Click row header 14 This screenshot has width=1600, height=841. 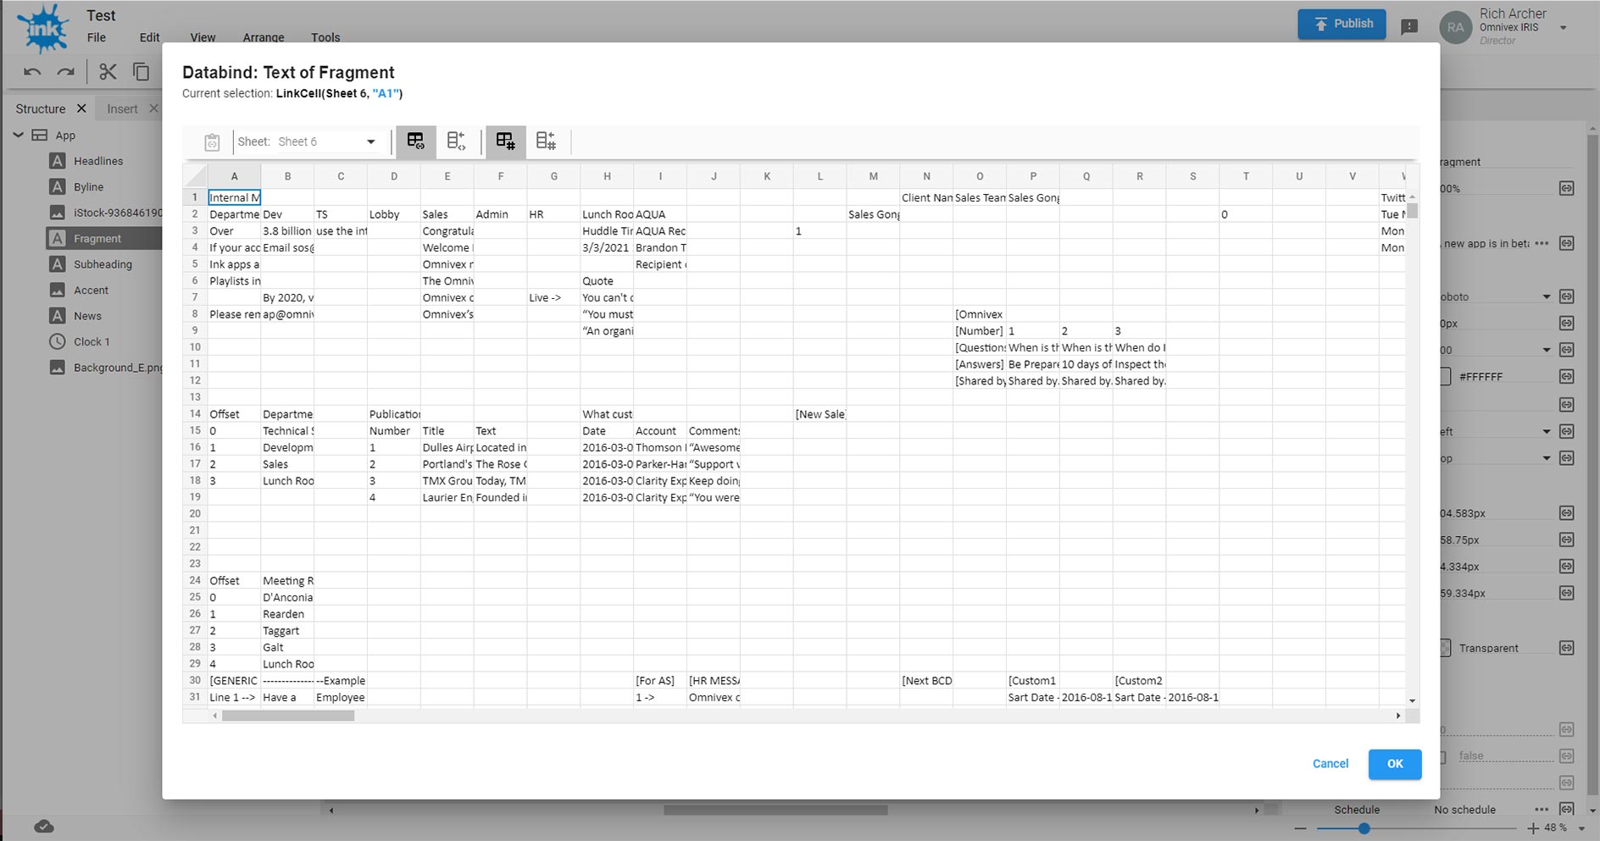pyautogui.click(x=195, y=414)
